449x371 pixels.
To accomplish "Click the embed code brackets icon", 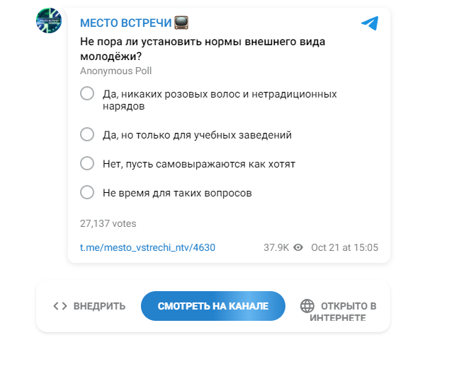I will click(x=60, y=306).
